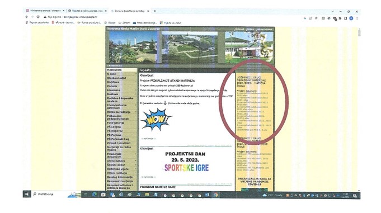381x213 pixels.
Task: Click the WOW! image in news
Action: point(156,120)
